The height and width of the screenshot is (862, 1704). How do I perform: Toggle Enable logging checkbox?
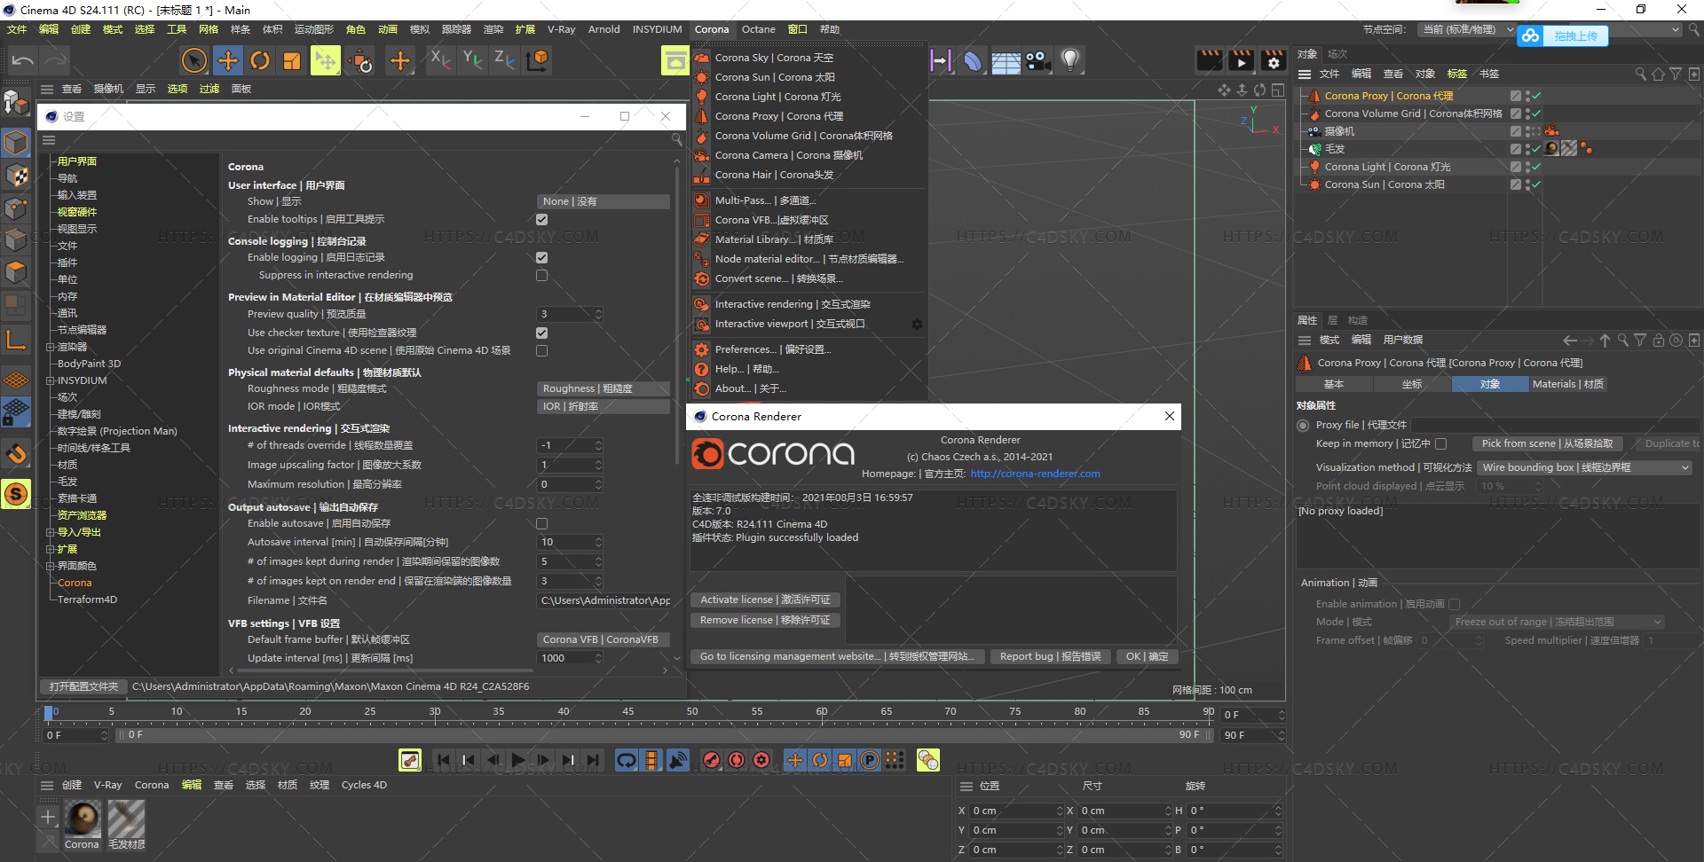coord(542,258)
